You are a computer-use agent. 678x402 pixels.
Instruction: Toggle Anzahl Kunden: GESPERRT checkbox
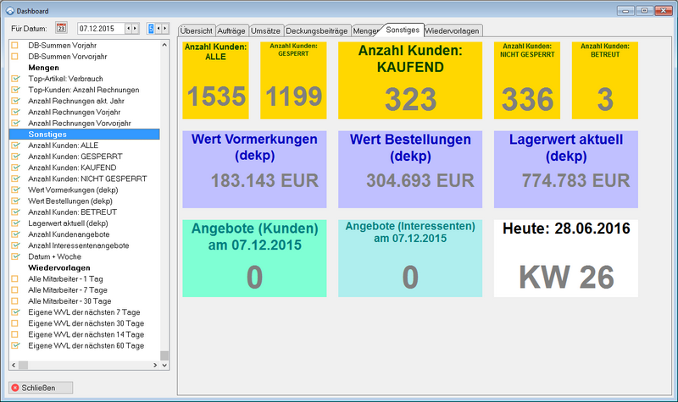[x=15, y=157]
